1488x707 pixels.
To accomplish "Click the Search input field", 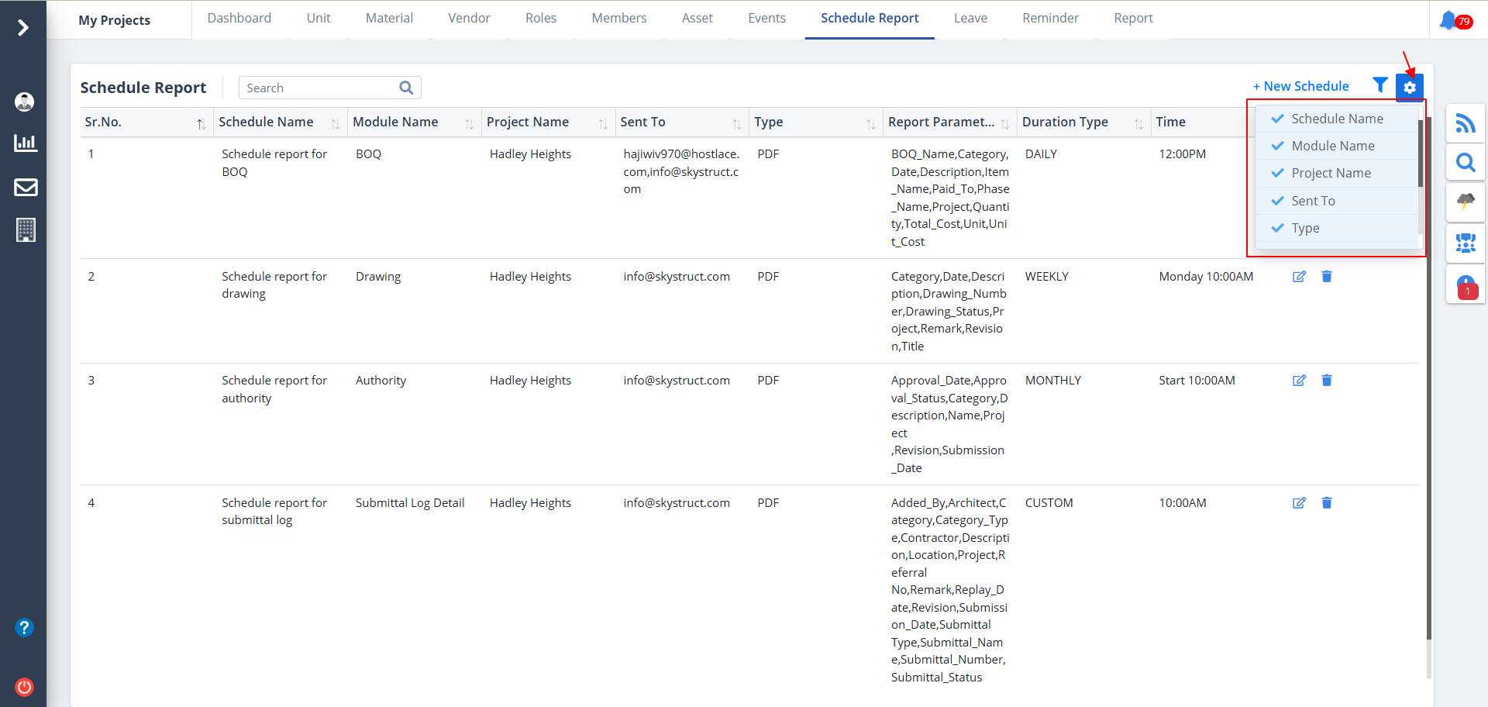I will point(319,88).
